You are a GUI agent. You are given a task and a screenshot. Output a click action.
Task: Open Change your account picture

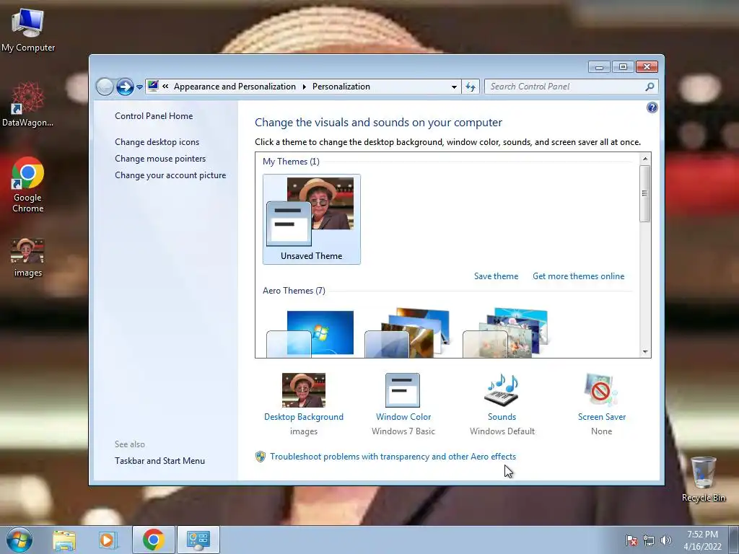[x=170, y=175]
